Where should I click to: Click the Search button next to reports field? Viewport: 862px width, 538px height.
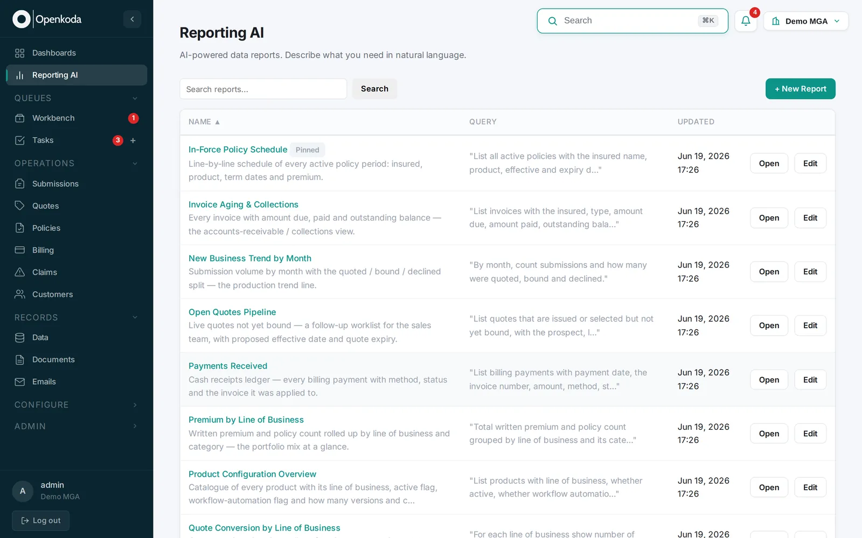pos(374,89)
